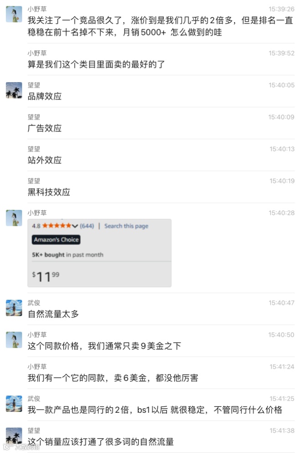Click the $11.99 price in the image
This screenshot has height=453, width=297.
46,277
